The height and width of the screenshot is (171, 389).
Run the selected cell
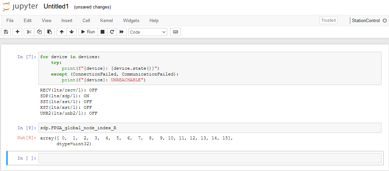88,32
